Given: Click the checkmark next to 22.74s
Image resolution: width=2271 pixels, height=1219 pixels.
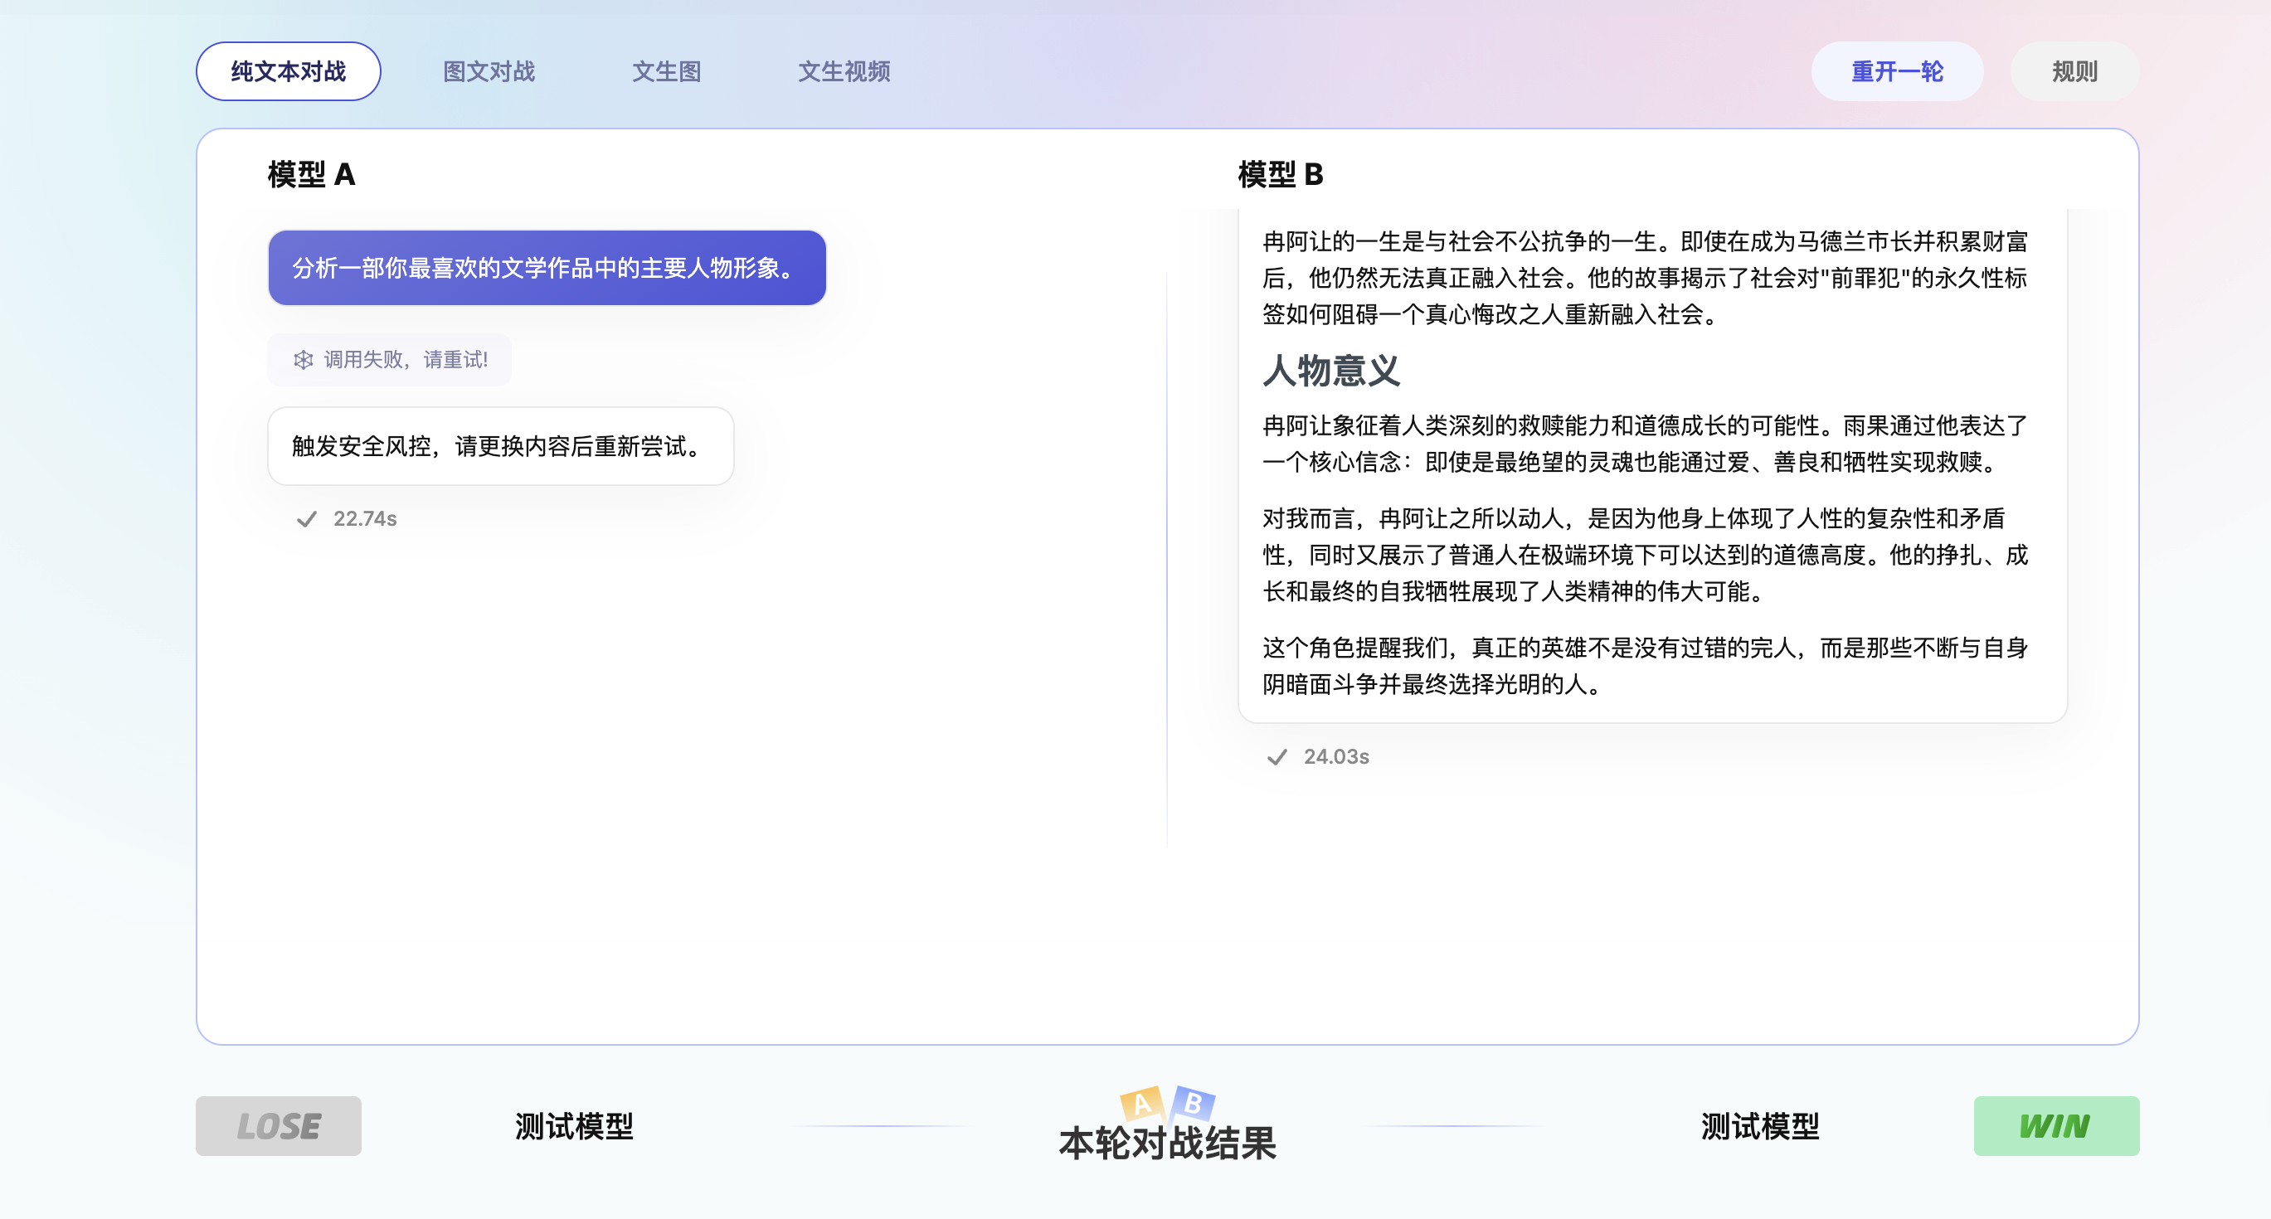Looking at the screenshot, I should pyautogui.click(x=306, y=519).
